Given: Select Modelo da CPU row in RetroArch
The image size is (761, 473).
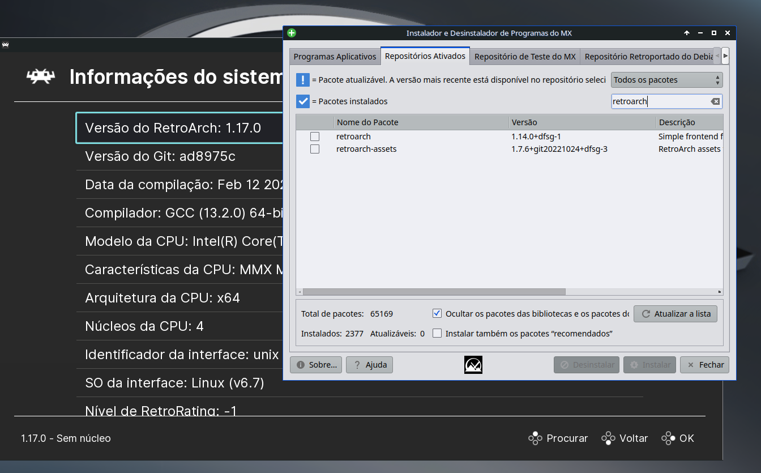Looking at the screenshot, I should coord(179,241).
